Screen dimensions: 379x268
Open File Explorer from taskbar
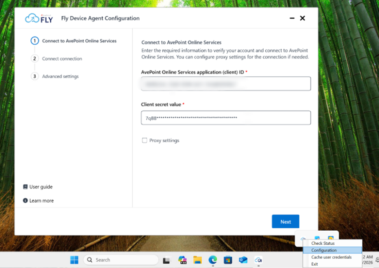(197, 260)
